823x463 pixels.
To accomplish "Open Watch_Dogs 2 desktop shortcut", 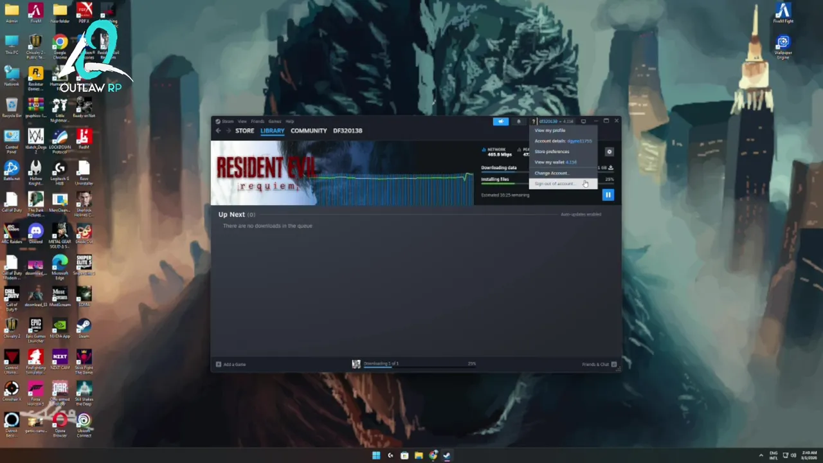I will point(35,141).
